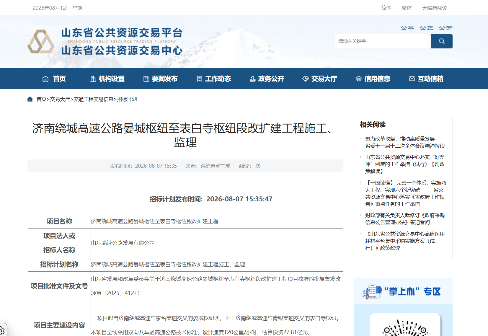Screen dimensions: 488x336
Task: Click the building icon beside 机构设置
Action: [93, 79]
